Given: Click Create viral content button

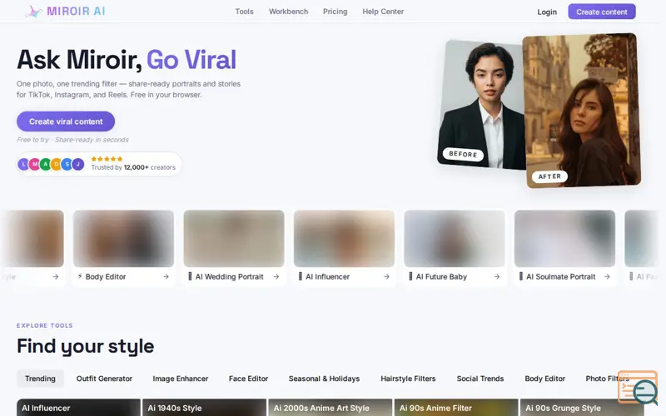Looking at the screenshot, I should tap(66, 121).
